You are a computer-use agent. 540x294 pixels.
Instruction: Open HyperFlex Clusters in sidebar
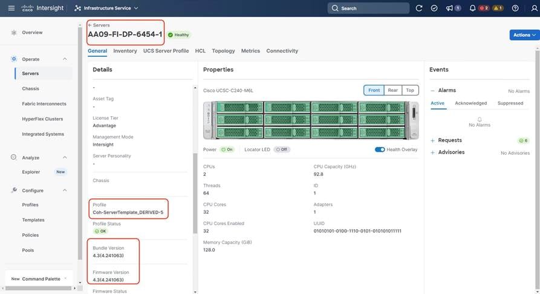coord(42,119)
